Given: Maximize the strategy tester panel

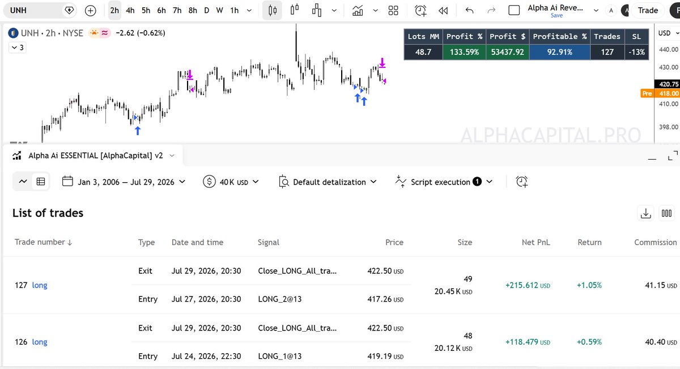Looking at the screenshot, I should (x=673, y=155).
